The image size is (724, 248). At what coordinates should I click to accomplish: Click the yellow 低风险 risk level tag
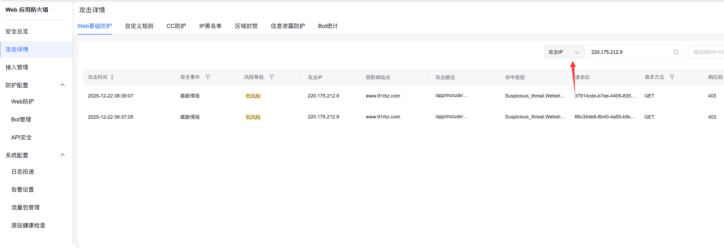253,96
